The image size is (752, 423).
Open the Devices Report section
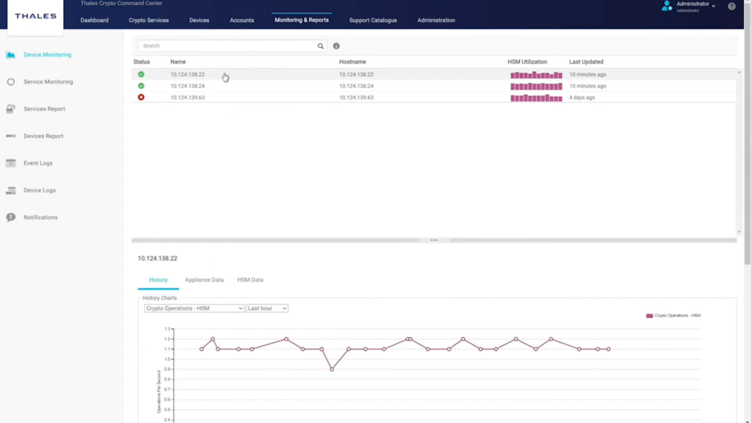pos(44,136)
